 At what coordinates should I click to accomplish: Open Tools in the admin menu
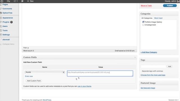5,31
